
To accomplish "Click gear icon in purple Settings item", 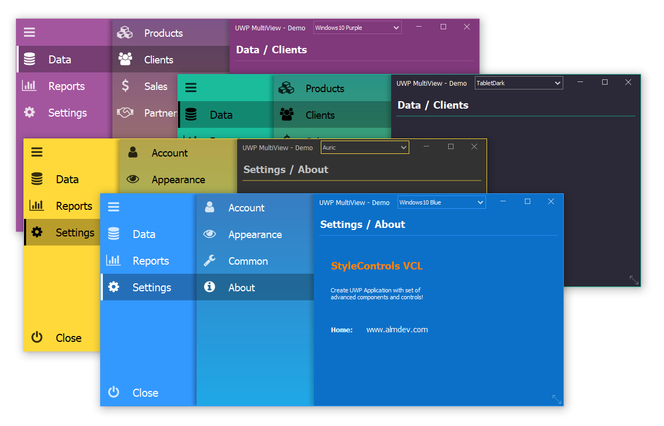I will coord(29,112).
